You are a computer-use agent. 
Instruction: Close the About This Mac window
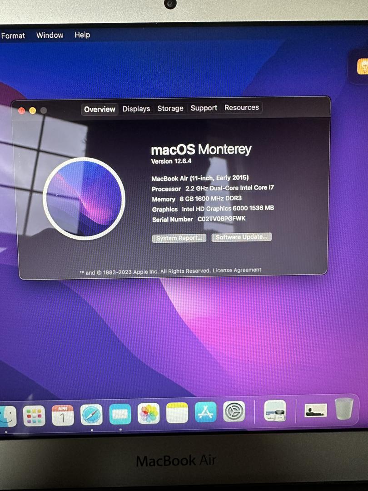coord(22,110)
